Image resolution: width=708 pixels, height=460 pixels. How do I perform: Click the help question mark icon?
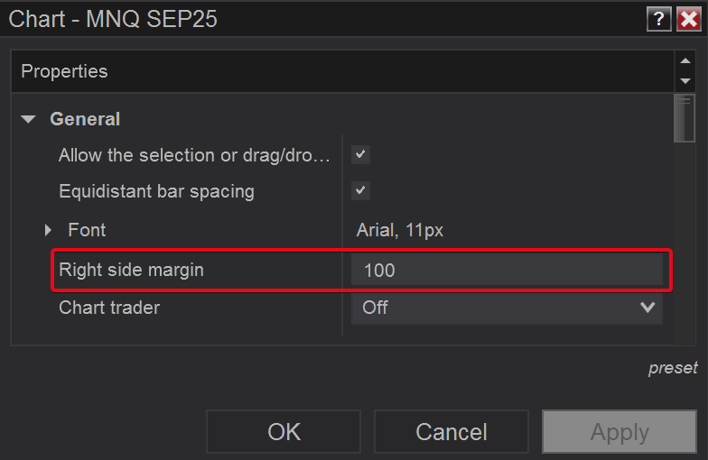click(x=658, y=19)
